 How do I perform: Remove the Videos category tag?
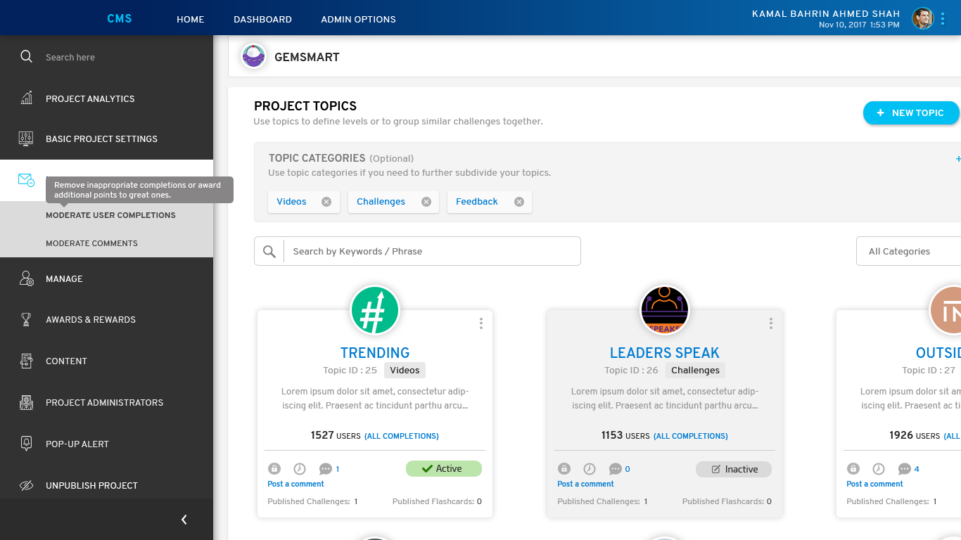[326, 202]
